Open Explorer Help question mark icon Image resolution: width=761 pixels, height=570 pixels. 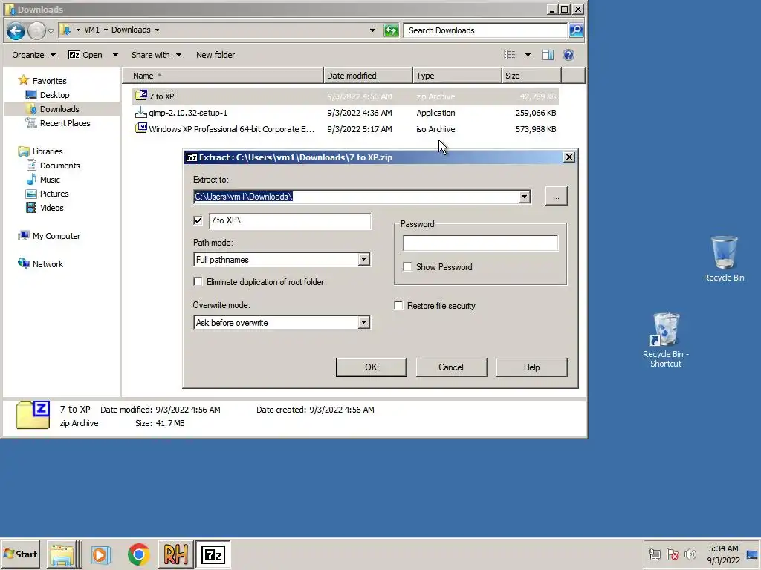click(x=569, y=55)
